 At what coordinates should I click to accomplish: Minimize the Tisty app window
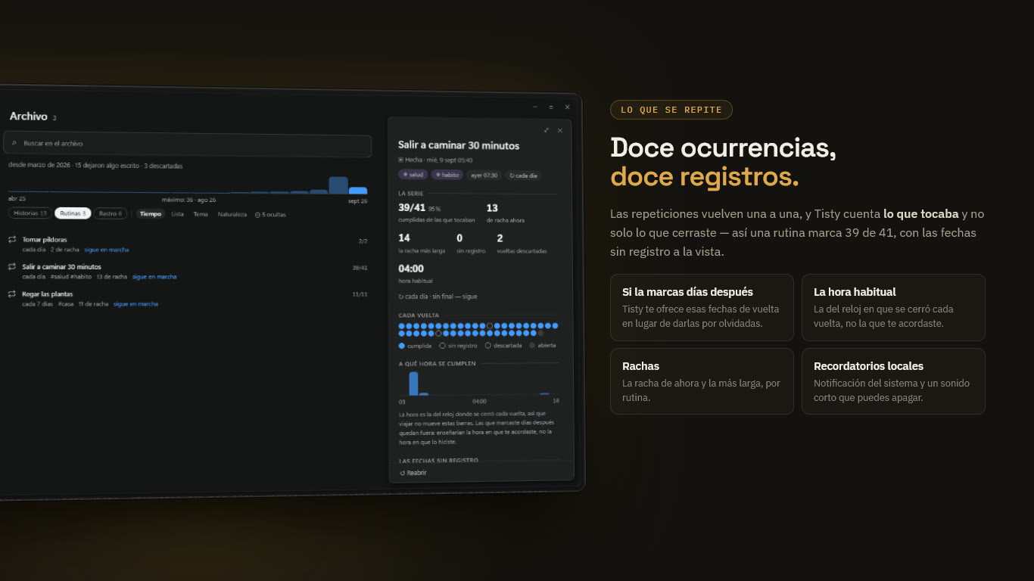(535, 107)
